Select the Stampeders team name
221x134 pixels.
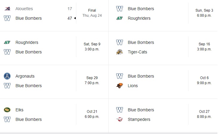pyautogui.click(x=139, y=120)
